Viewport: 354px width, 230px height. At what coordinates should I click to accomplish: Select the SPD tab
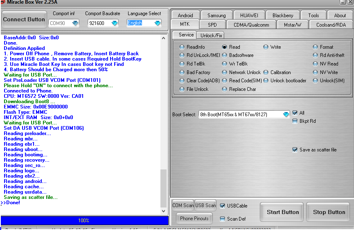coord(212,25)
